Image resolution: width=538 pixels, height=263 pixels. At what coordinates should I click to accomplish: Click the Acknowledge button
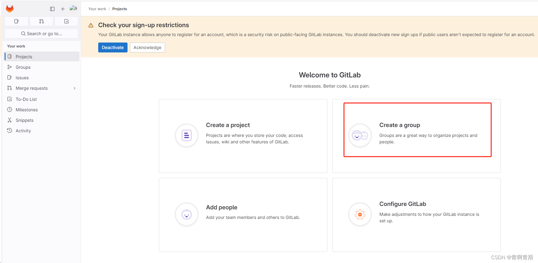point(148,47)
